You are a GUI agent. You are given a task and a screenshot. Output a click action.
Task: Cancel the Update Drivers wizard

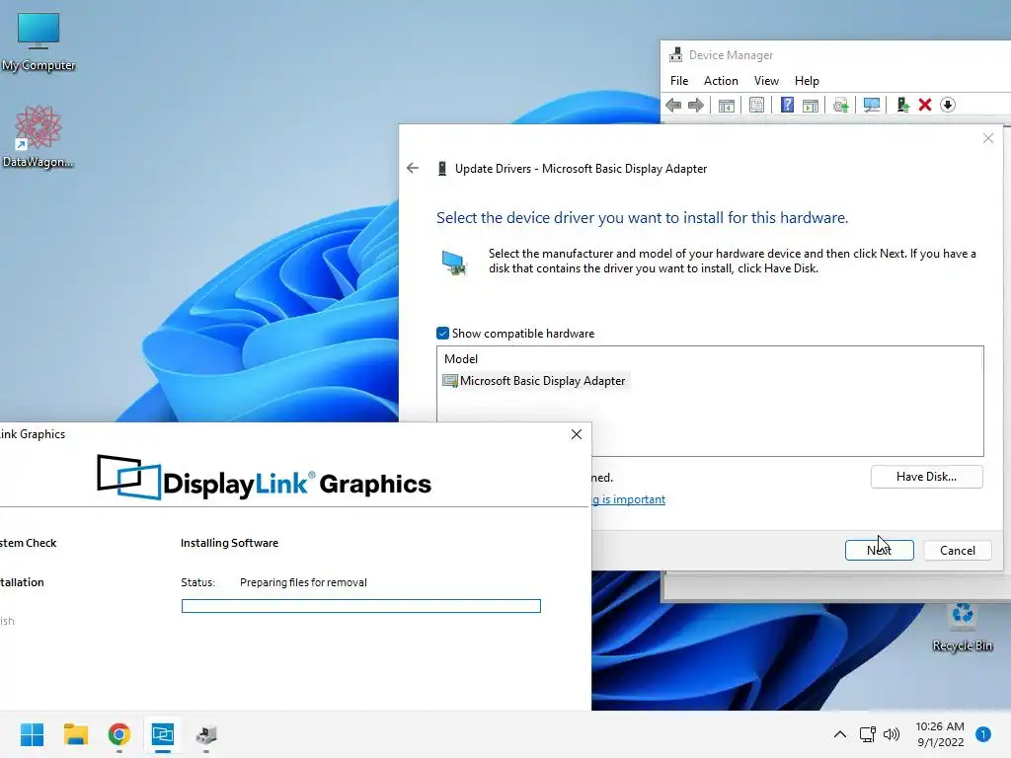click(x=958, y=550)
